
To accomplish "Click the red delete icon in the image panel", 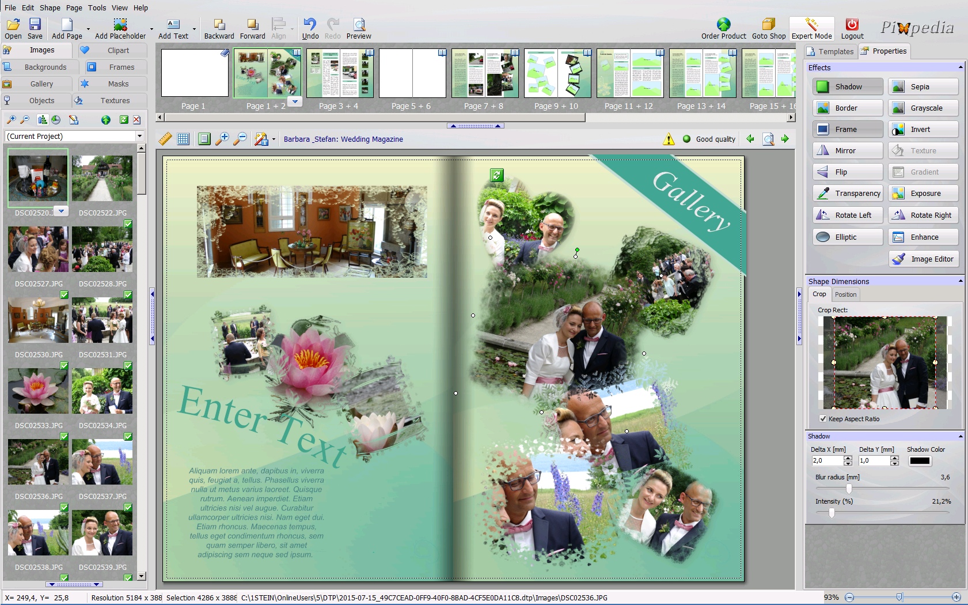I will [136, 120].
